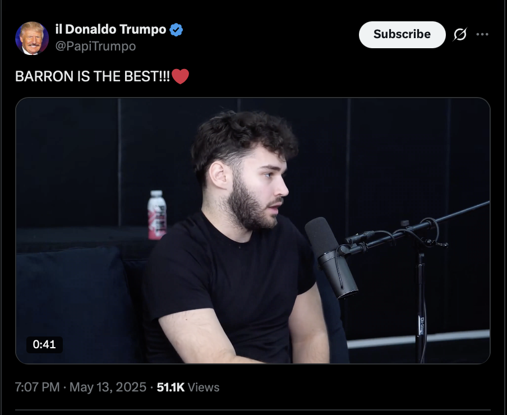Click the display name il Donaldo Trumpo
This screenshot has height=415, width=507.
[110, 29]
